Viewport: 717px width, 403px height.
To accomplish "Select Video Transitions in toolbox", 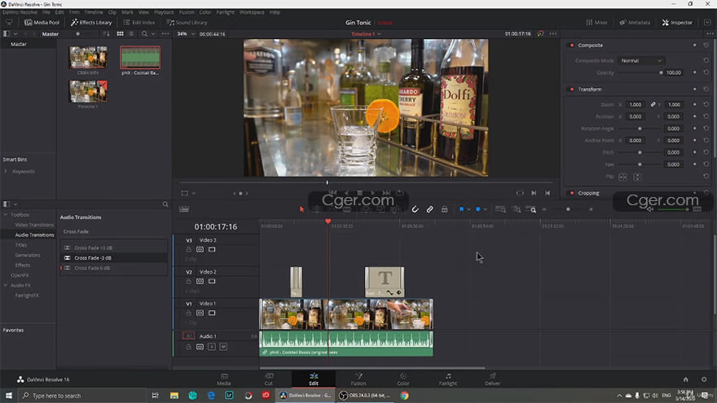I will point(34,225).
